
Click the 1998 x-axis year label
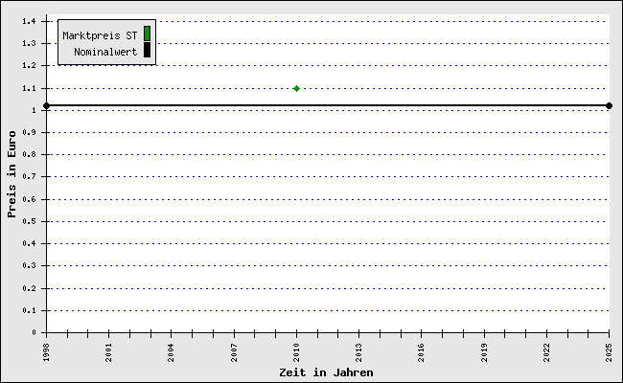47,352
